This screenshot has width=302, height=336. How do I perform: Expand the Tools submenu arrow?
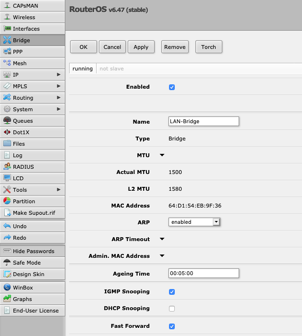point(59,190)
